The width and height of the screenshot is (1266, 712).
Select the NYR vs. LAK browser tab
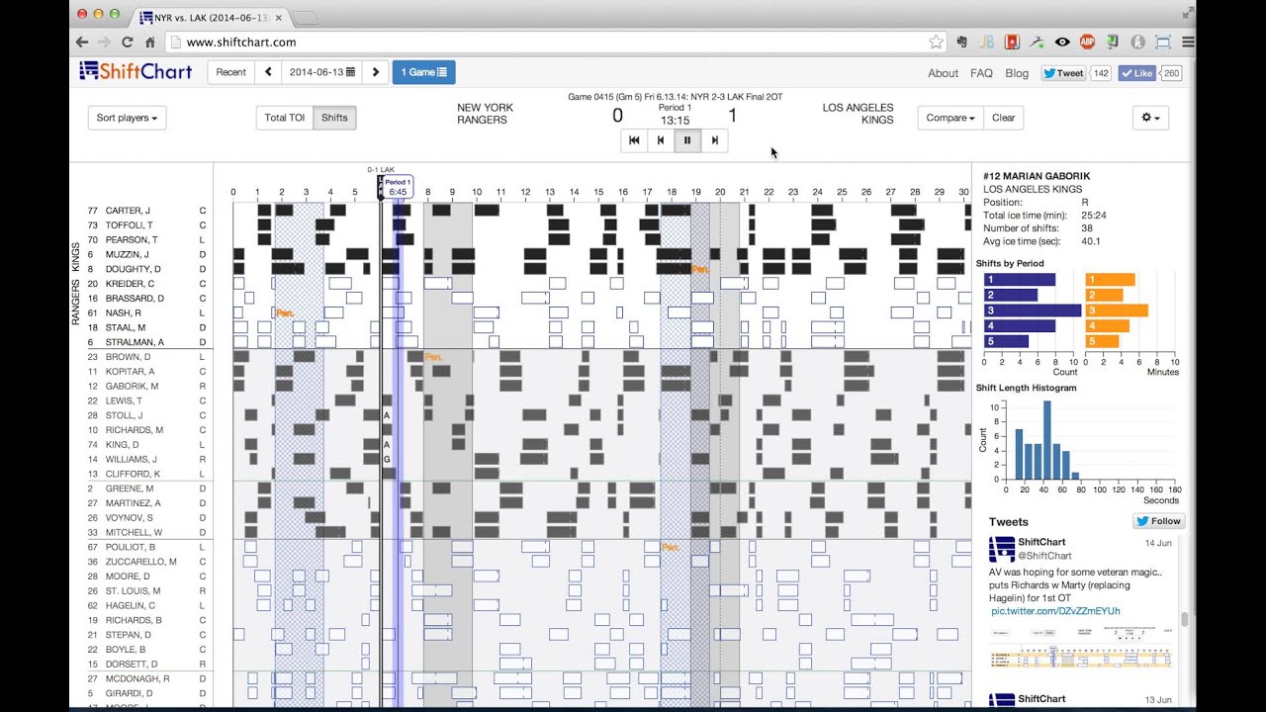(211, 17)
